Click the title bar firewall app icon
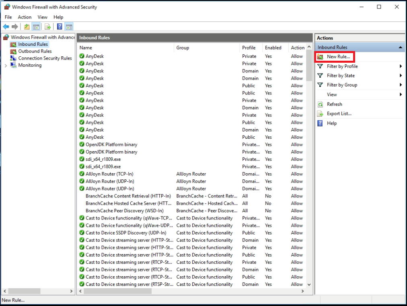 click(x=7, y=7)
